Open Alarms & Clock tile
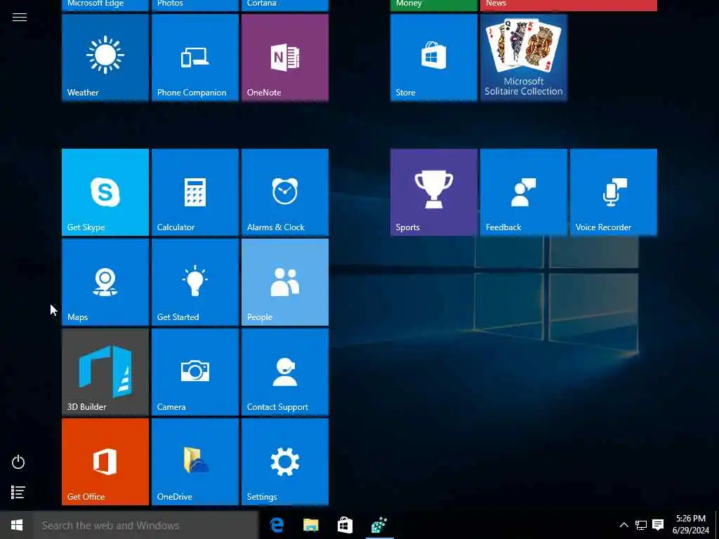This screenshot has height=539, width=719. click(x=285, y=192)
